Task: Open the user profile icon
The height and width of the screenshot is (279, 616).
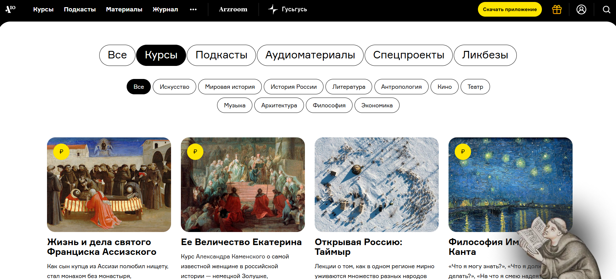Action: (581, 9)
